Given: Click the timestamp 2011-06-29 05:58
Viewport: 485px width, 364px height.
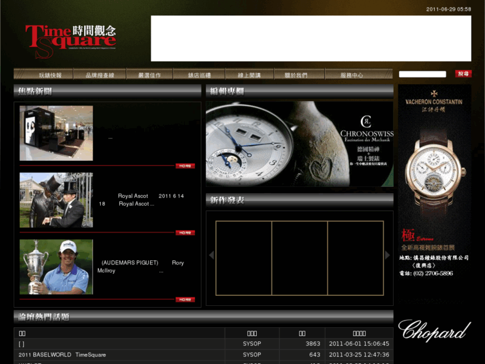Looking at the screenshot, I should 448,9.
